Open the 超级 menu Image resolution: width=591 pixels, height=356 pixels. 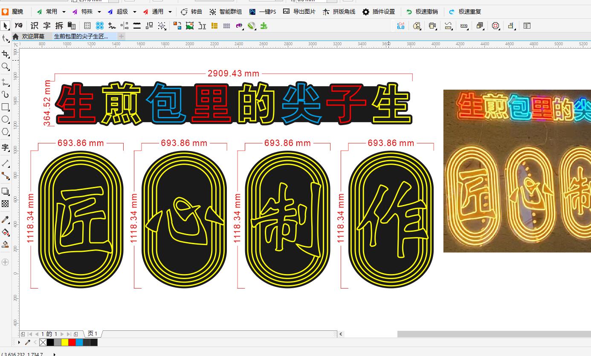coord(118,12)
